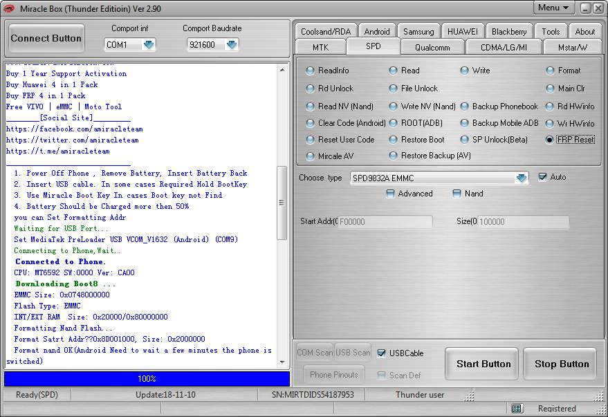
Task: Select the Reset User Code radio option
Action: point(340,140)
